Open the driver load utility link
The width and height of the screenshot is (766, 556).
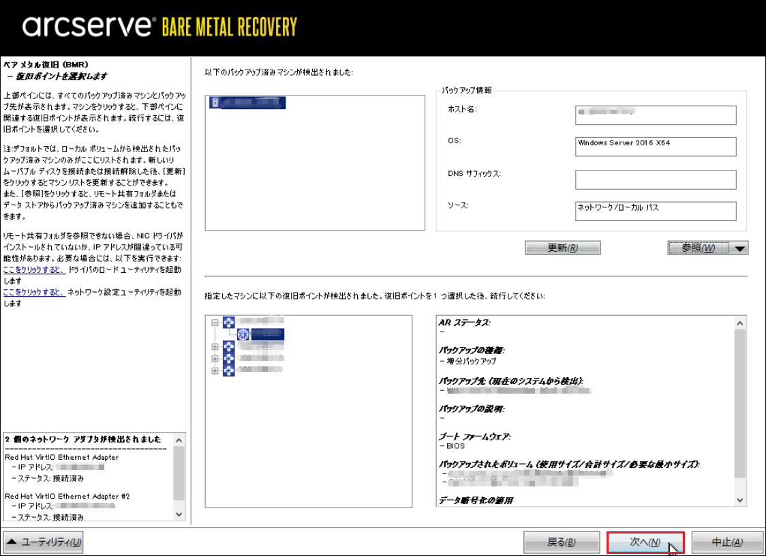34,269
